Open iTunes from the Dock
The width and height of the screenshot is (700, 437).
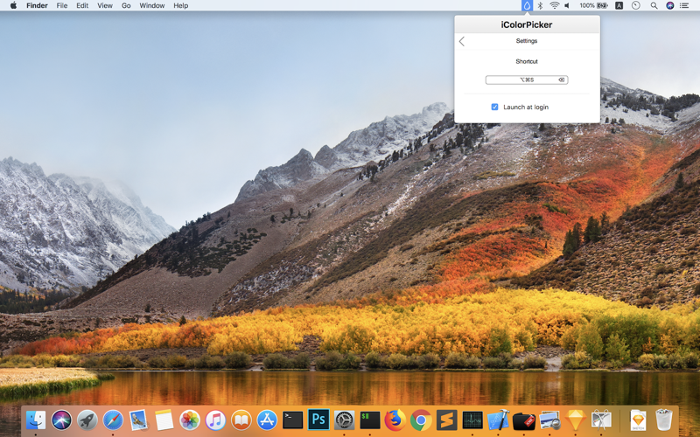(x=215, y=420)
